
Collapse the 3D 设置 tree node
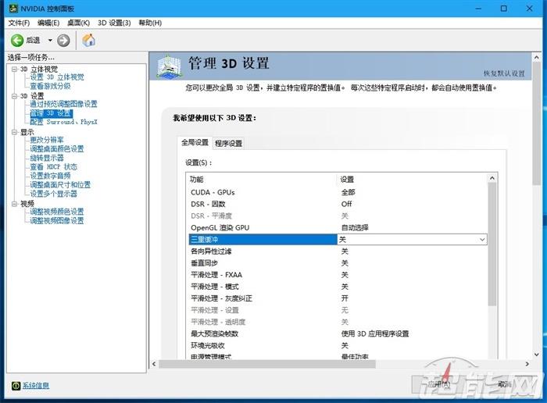click(x=14, y=96)
